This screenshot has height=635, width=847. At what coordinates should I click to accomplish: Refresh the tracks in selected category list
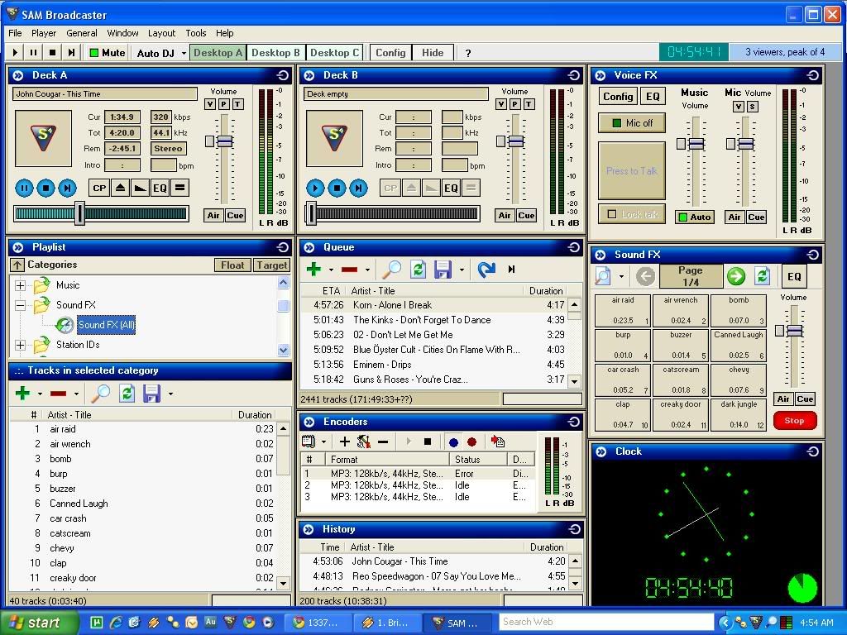coord(127,393)
